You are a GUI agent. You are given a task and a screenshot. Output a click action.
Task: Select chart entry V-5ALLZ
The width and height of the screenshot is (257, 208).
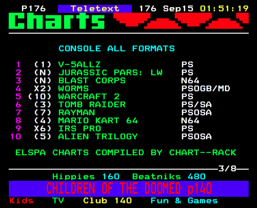pyautogui.click(x=79, y=64)
